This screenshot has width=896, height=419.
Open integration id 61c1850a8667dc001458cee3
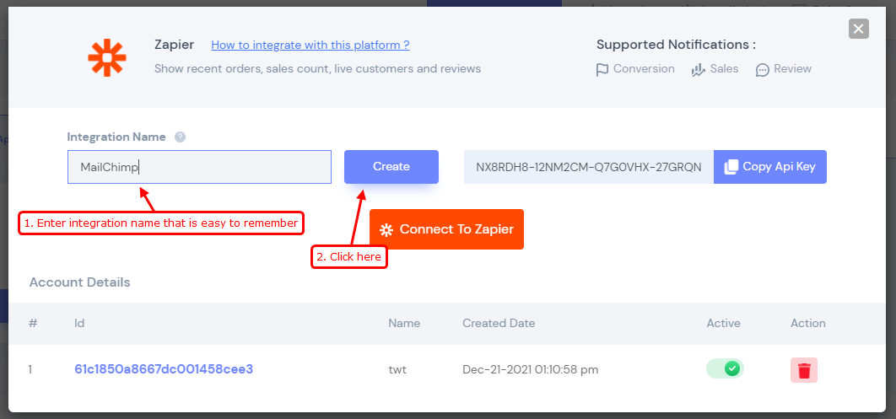click(x=164, y=369)
